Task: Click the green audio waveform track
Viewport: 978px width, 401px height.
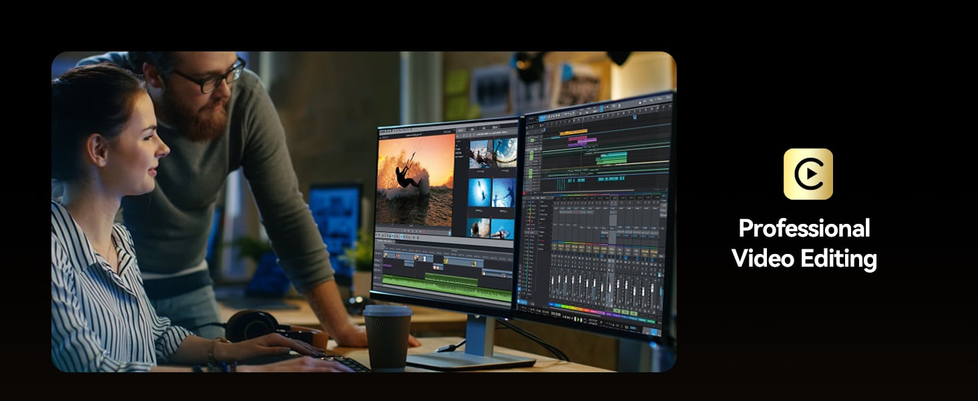Action: coord(447,289)
